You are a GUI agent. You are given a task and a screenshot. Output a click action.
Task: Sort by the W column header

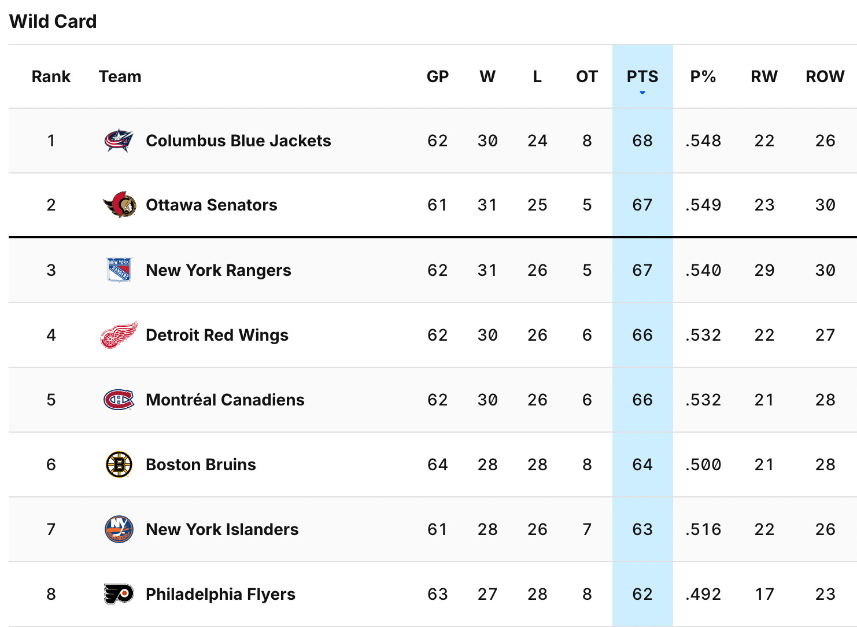(487, 77)
